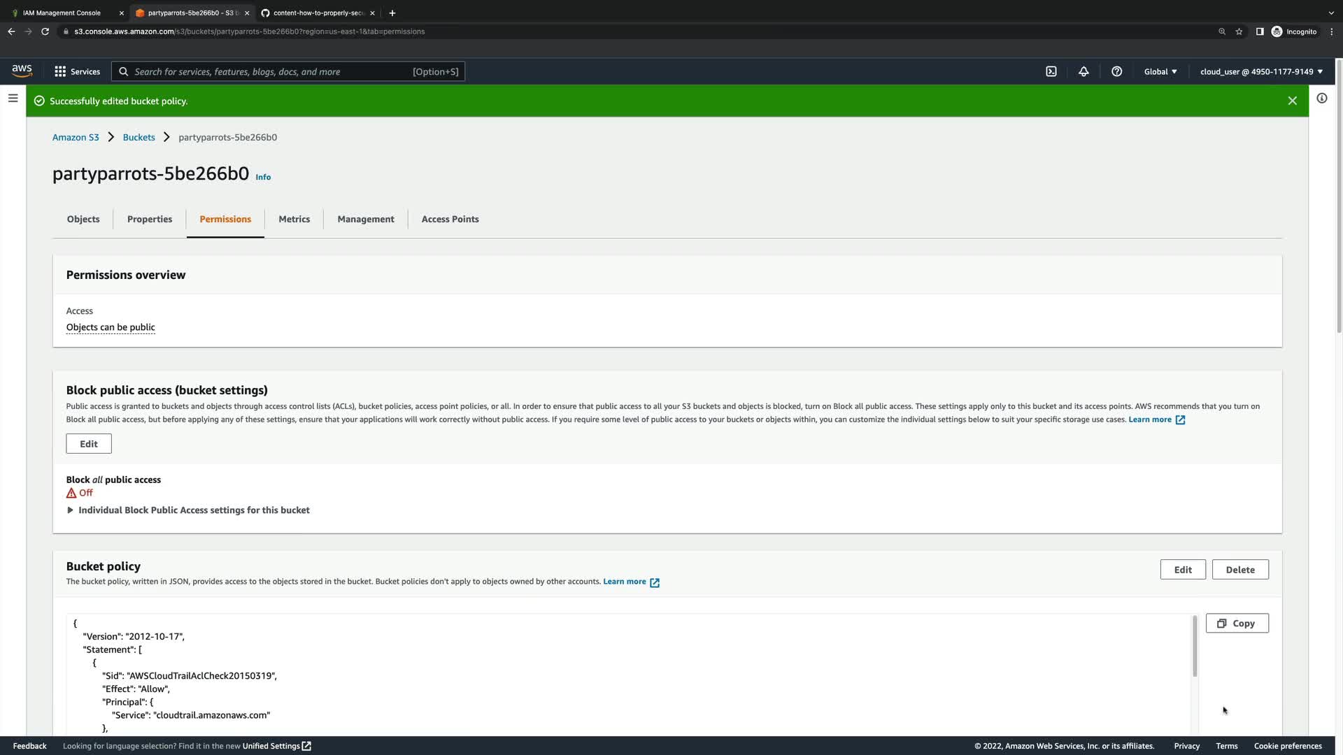Bookmark the page with the star icon

click(1239, 31)
